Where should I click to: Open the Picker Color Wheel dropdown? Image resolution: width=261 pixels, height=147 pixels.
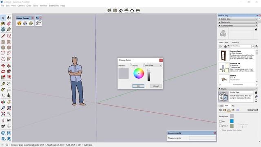[x=153, y=65]
